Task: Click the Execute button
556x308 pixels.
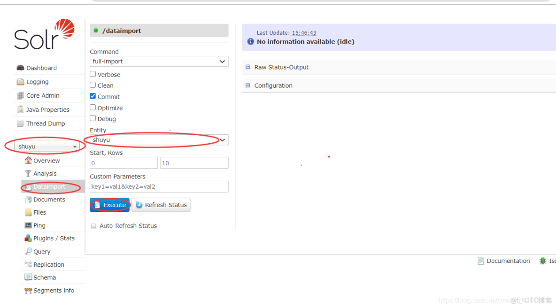Action: 109,205
